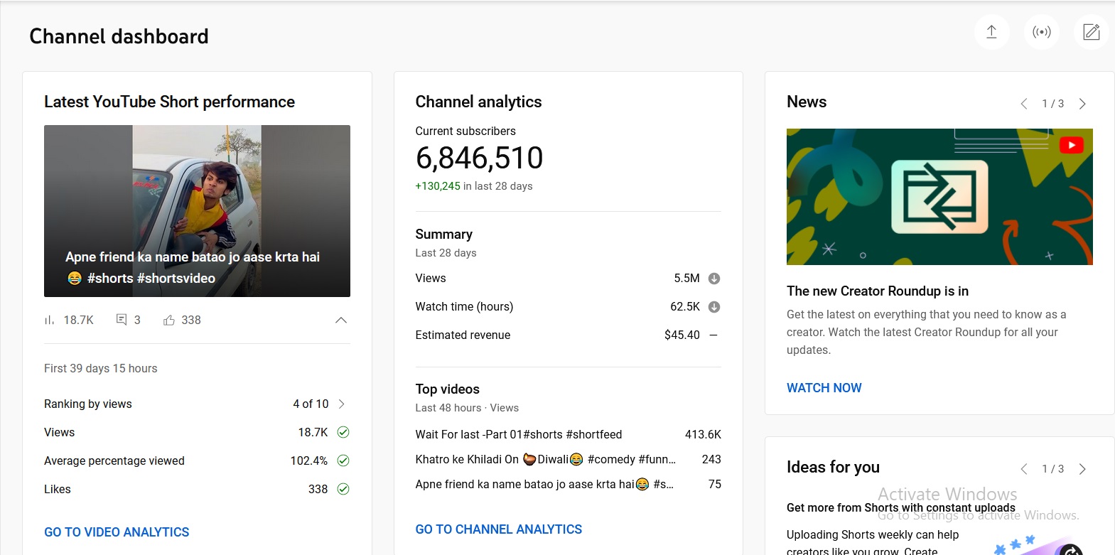This screenshot has height=555, width=1115.
Task: Click the create post pencil icon
Action: click(1092, 32)
